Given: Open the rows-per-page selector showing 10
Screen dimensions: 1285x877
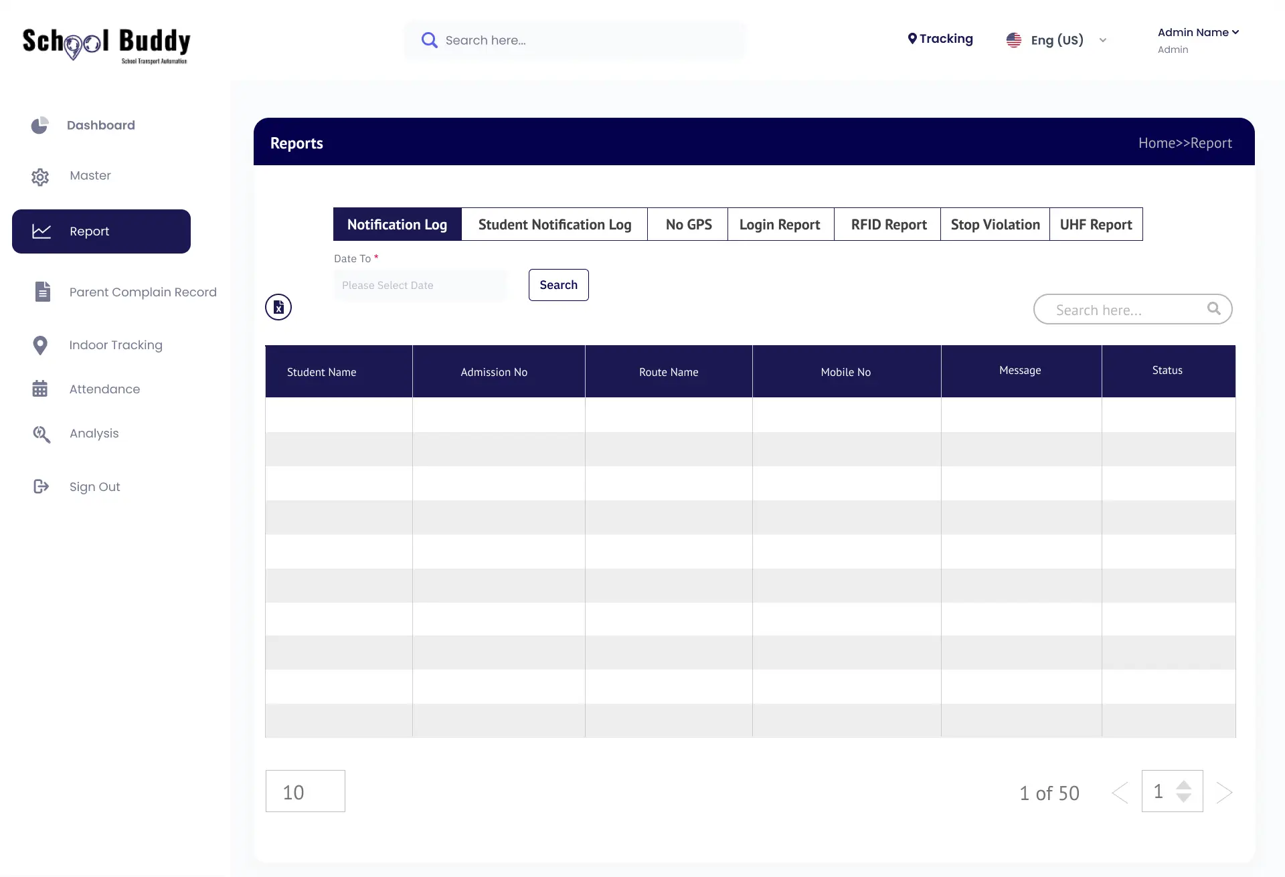Looking at the screenshot, I should point(305,791).
